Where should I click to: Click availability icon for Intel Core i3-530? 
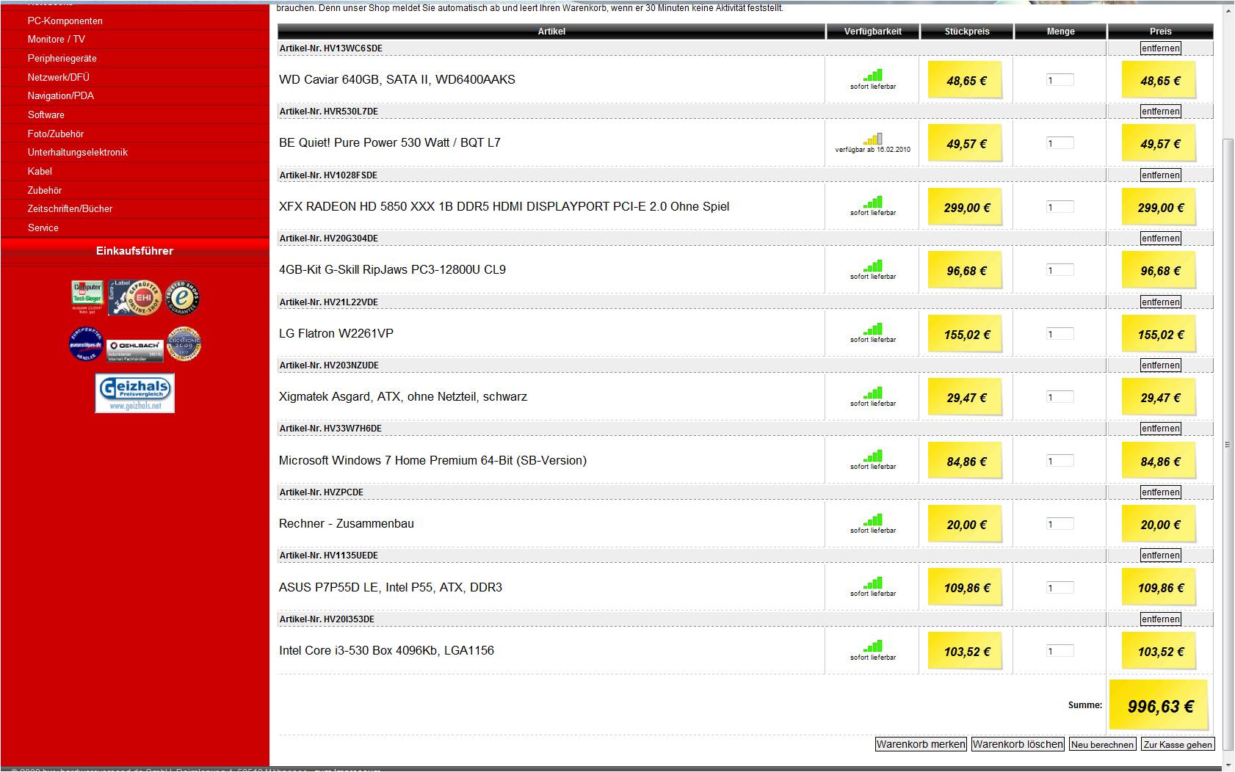click(873, 646)
